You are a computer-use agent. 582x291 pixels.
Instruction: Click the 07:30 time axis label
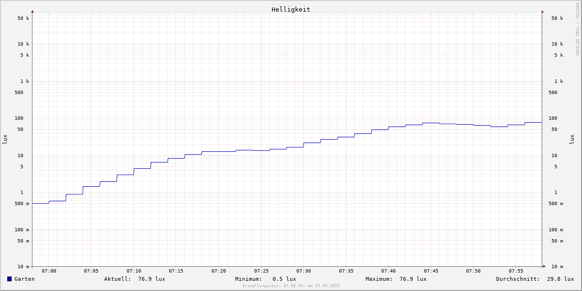[x=304, y=271]
